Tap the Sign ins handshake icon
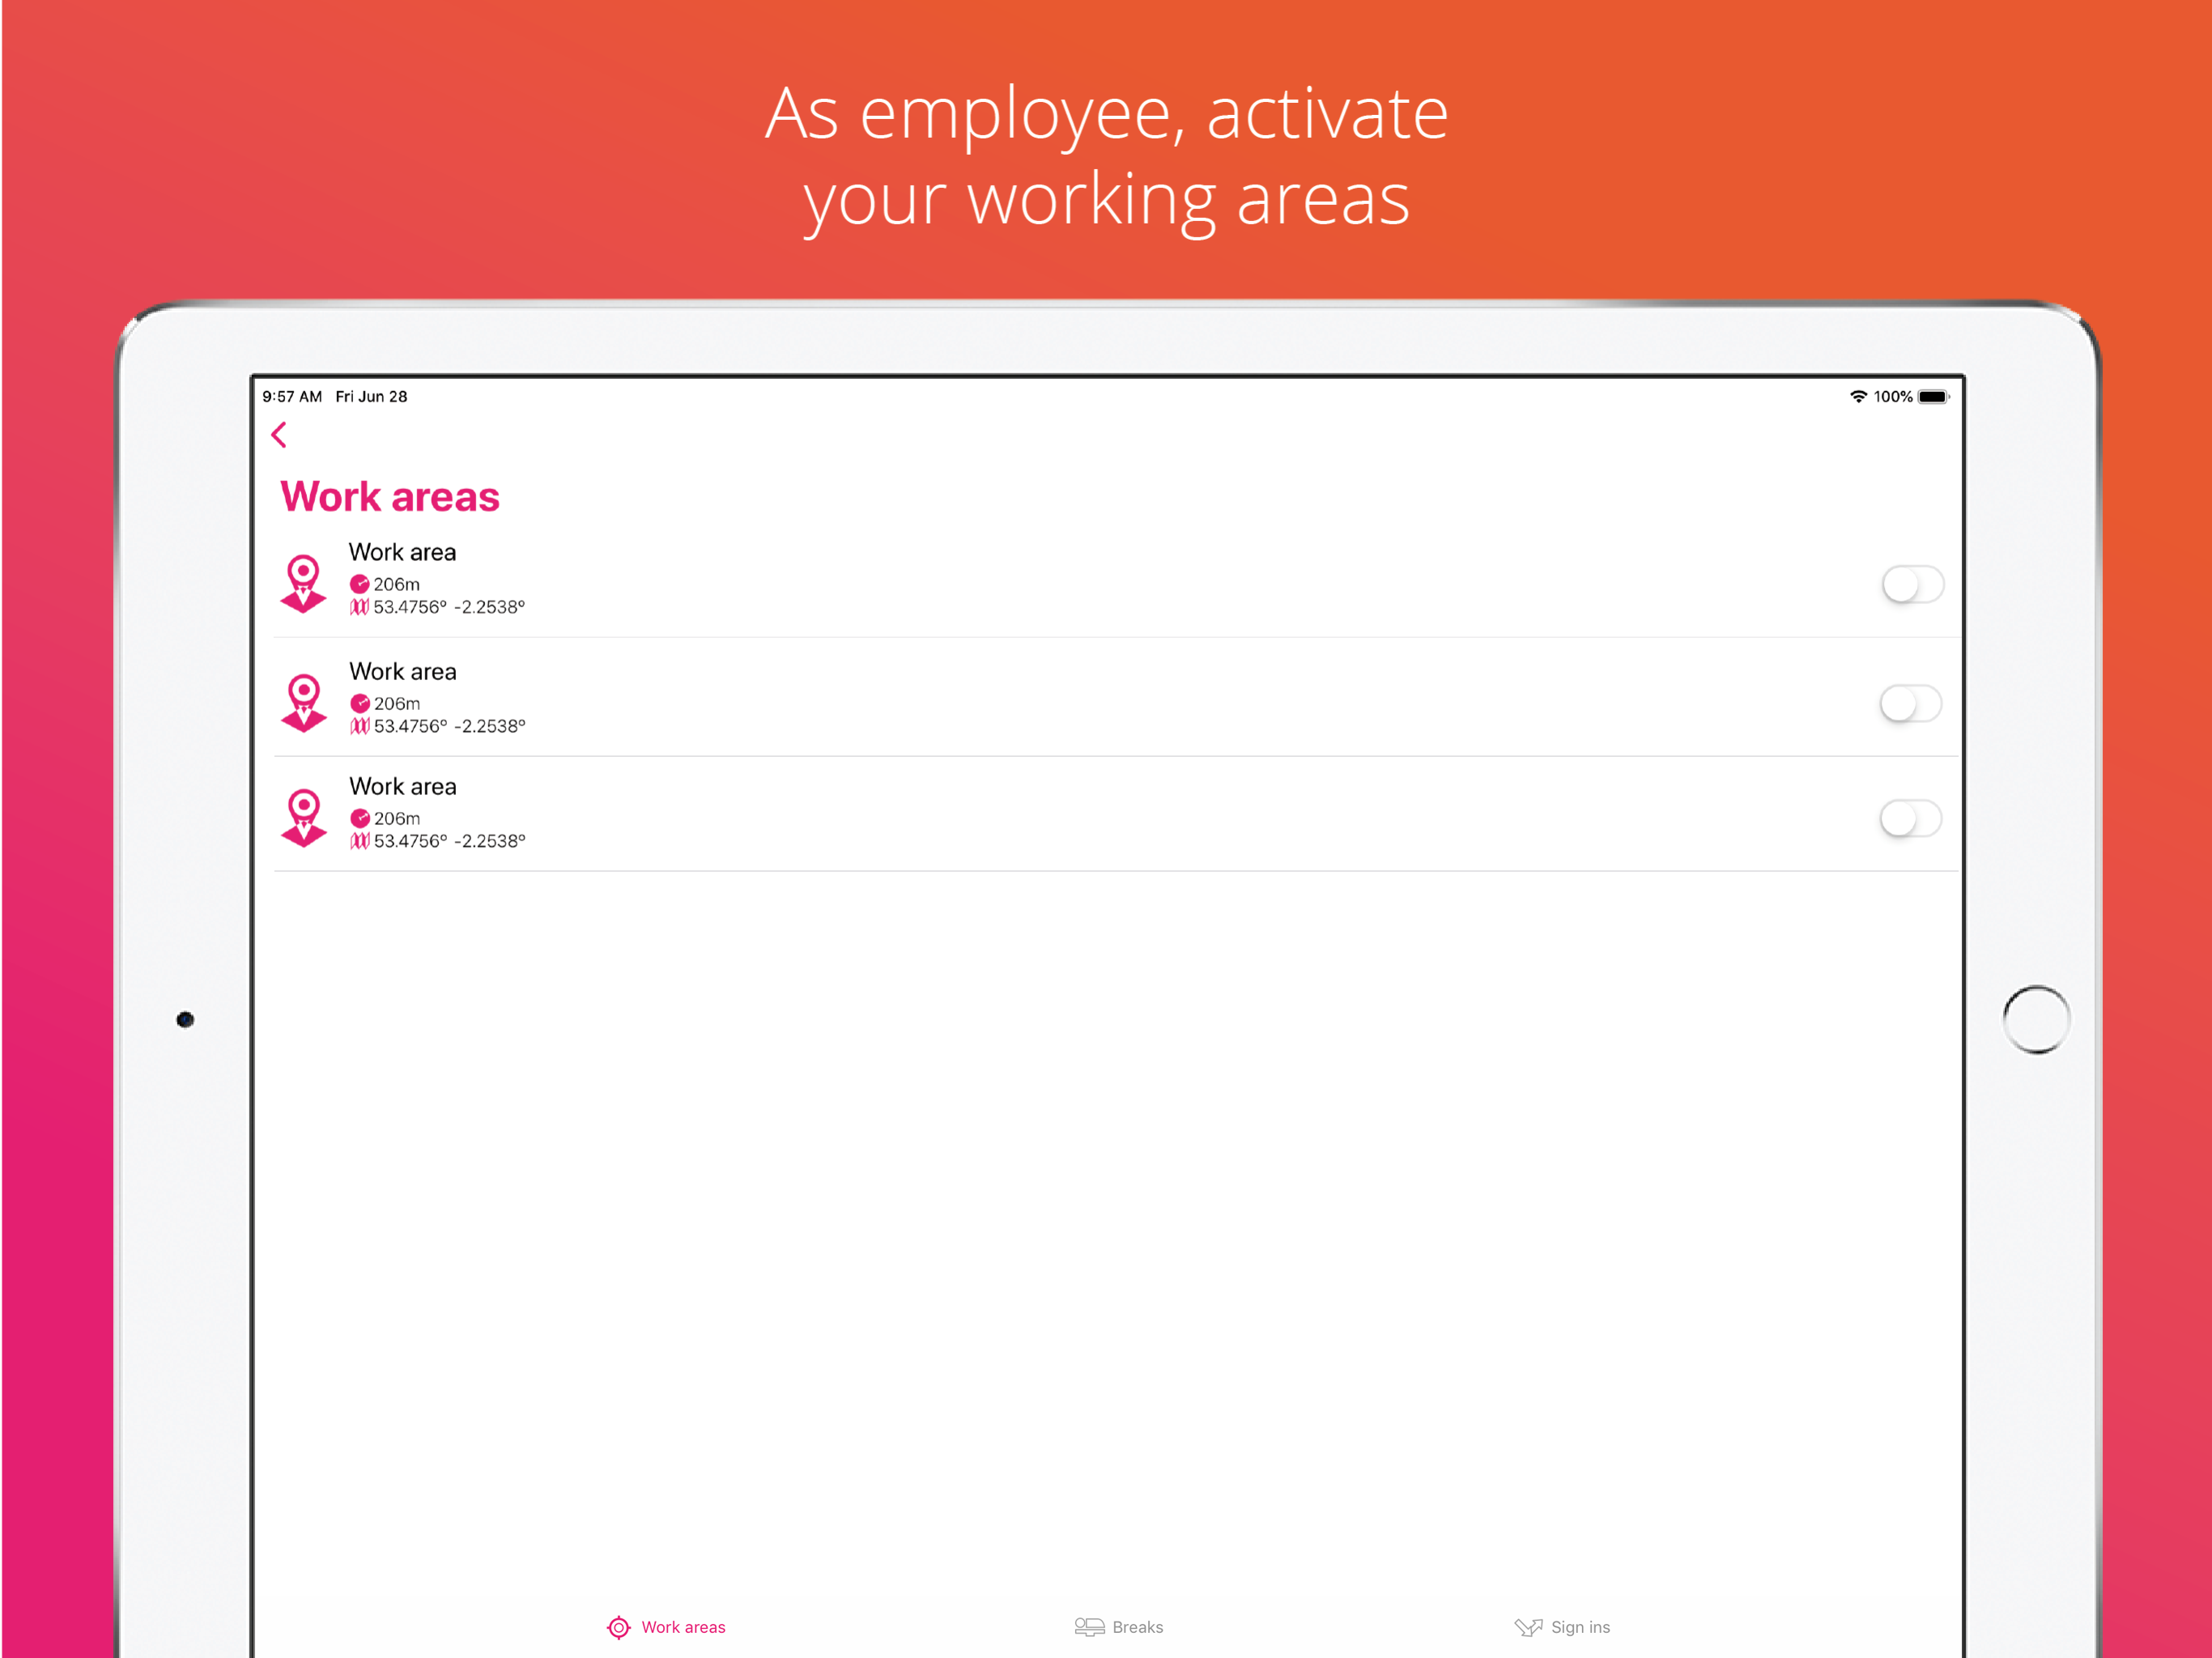This screenshot has width=2212, height=1658. pyautogui.click(x=1527, y=1627)
